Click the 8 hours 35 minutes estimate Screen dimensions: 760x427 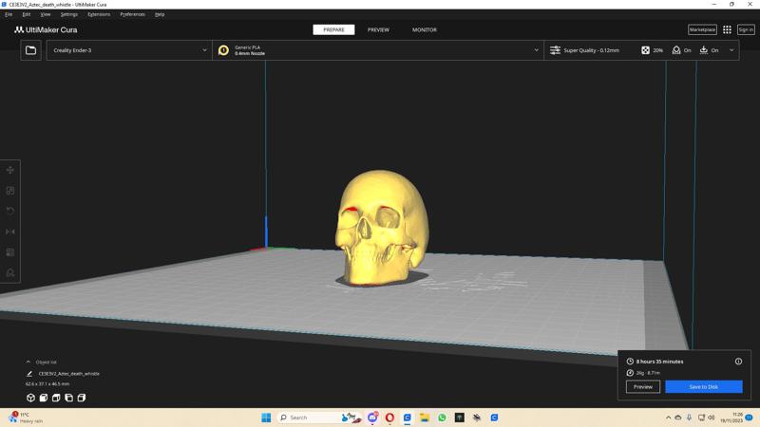(659, 362)
